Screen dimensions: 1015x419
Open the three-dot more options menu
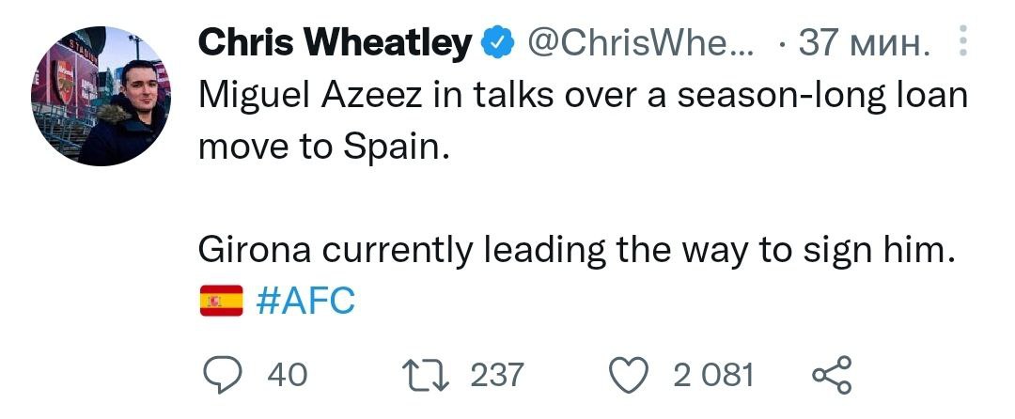coord(960,43)
